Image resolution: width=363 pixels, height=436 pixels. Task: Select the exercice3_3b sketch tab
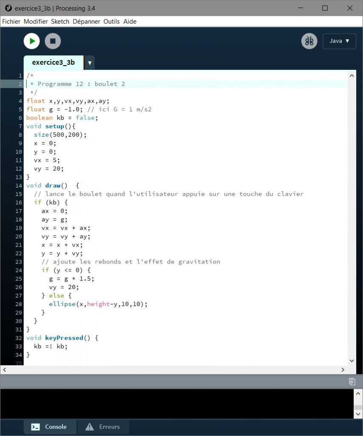coord(53,63)
